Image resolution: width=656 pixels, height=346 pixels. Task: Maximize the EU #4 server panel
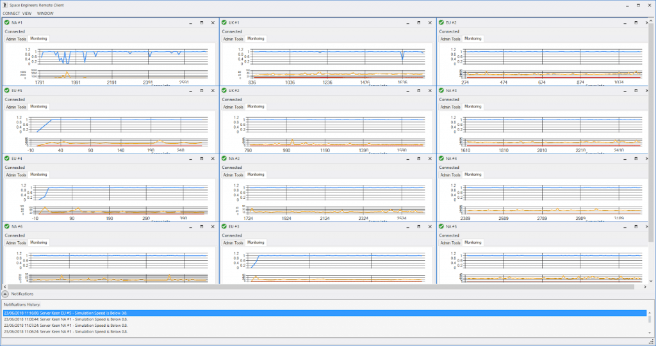(x=202, y=159)
